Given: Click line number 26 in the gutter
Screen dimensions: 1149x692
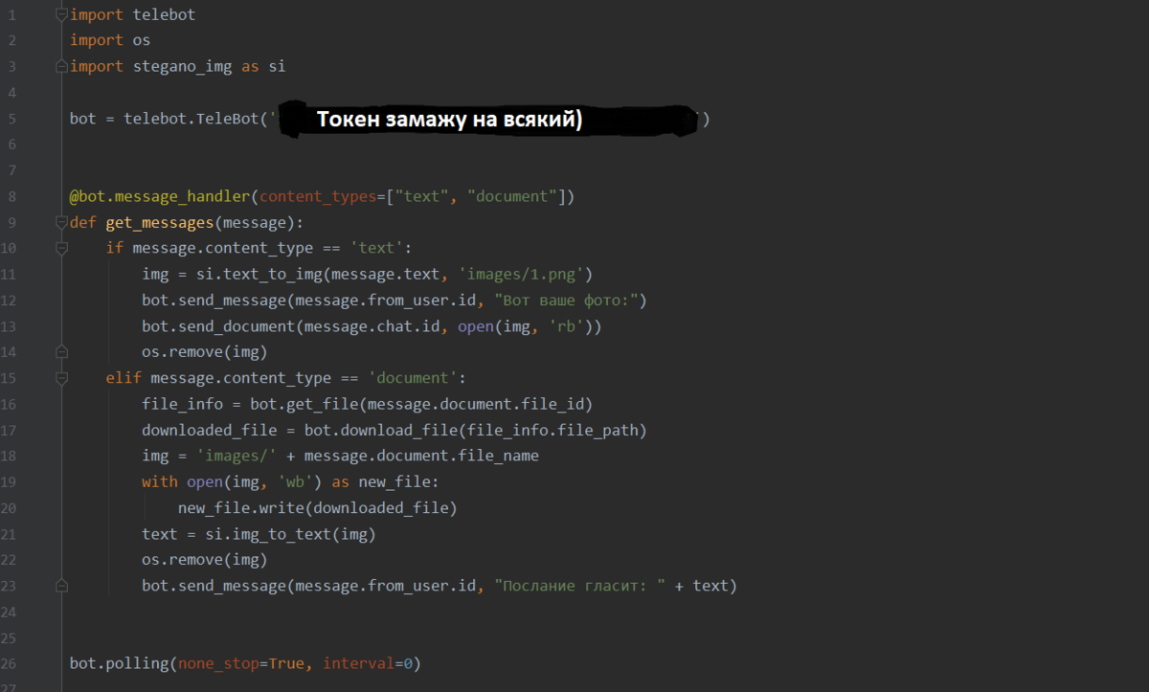Looking at the screenshot, I should pos(10,662).
